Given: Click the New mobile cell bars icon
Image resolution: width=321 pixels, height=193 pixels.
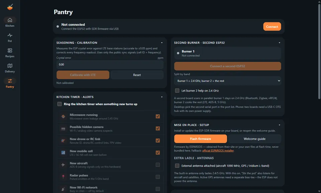Looking at the screenshot, I should click(63, 153).
